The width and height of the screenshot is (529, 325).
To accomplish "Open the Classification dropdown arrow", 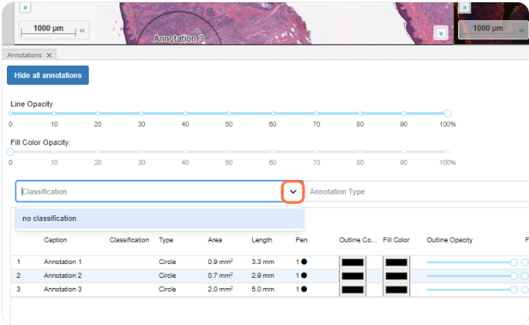I will (x=292, y=191).
